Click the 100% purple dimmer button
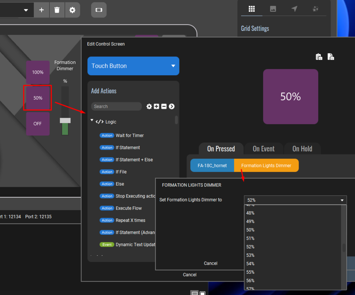This screenshot has height=295, width=355. [38, 72]
